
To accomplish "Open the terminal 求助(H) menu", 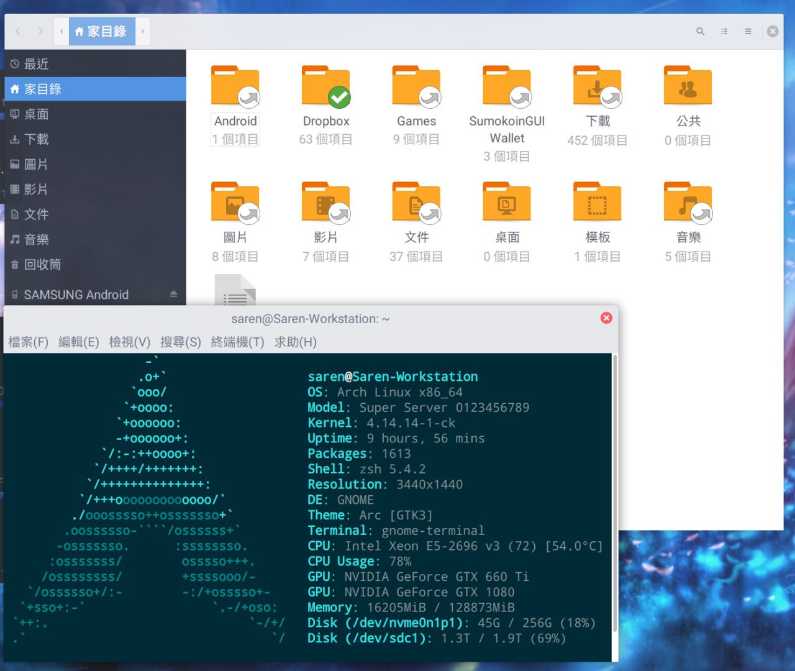I will point(296,342).
